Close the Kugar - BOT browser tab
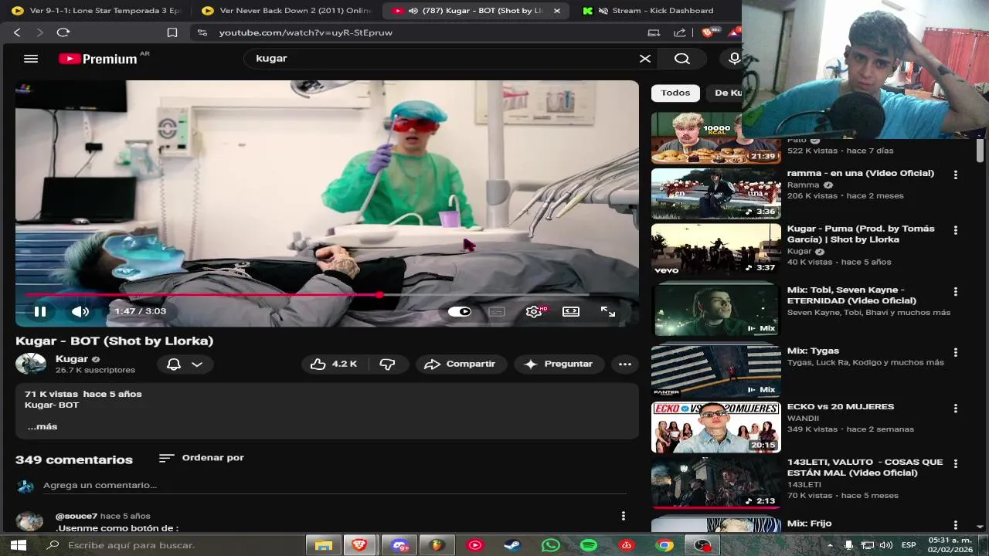The image size is (989, 556). 557,11
